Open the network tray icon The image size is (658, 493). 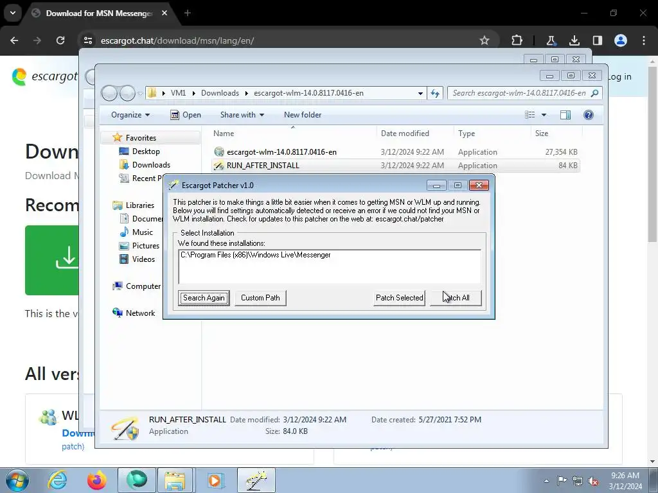click(578, 481)
